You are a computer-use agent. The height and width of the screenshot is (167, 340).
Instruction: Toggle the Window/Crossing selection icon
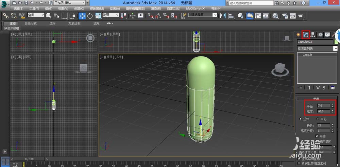(73, 16)
